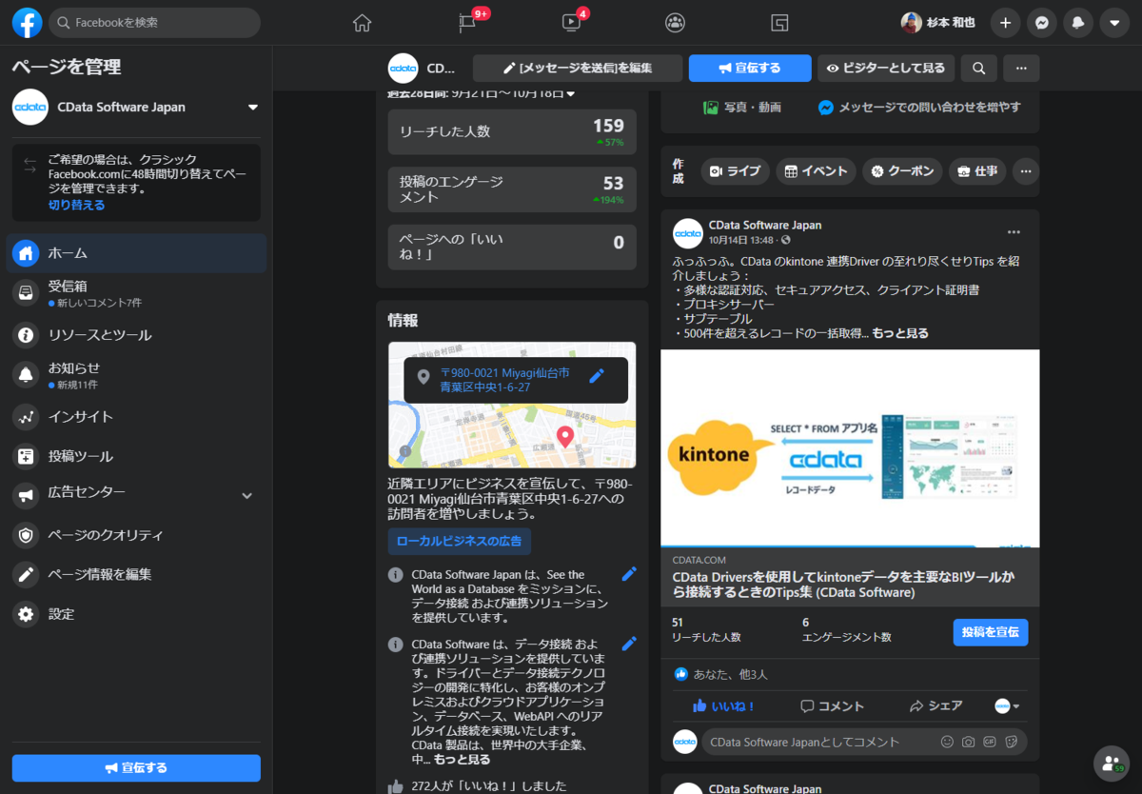Click the 切り替える link
This screenshot has width=1142, height=794.
(x=77, y=205)
